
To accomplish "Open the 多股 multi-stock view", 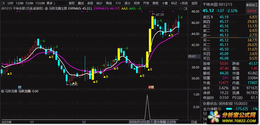I will 90,3.
